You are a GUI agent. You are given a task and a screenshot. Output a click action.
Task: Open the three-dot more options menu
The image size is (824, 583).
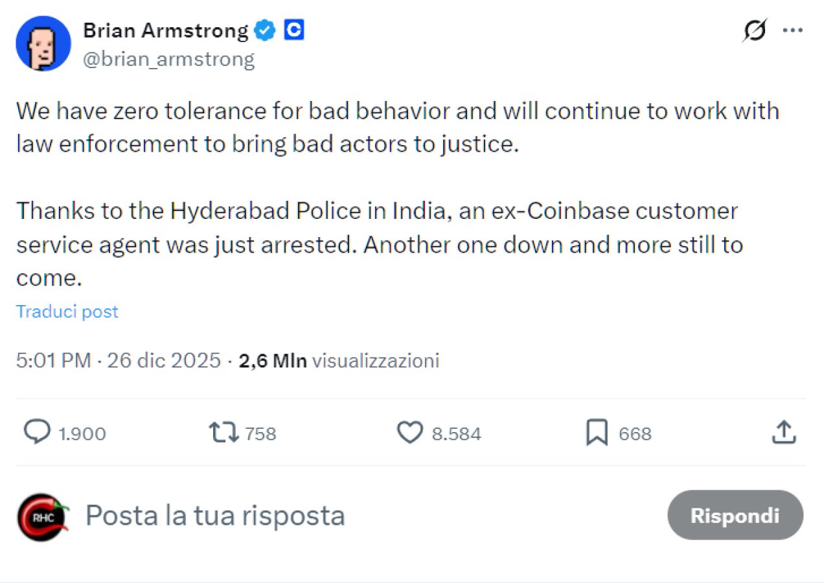pyautogui.click(x=793, y=30)
